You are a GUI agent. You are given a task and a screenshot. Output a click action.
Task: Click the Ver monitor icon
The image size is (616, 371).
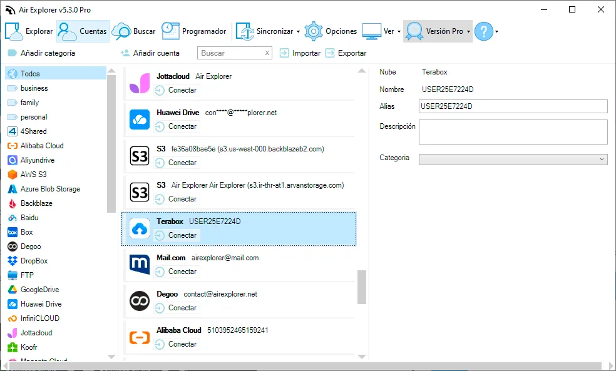tap(372, 31)
